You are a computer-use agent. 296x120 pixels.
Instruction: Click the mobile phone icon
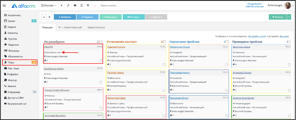(x=82, y=5)
